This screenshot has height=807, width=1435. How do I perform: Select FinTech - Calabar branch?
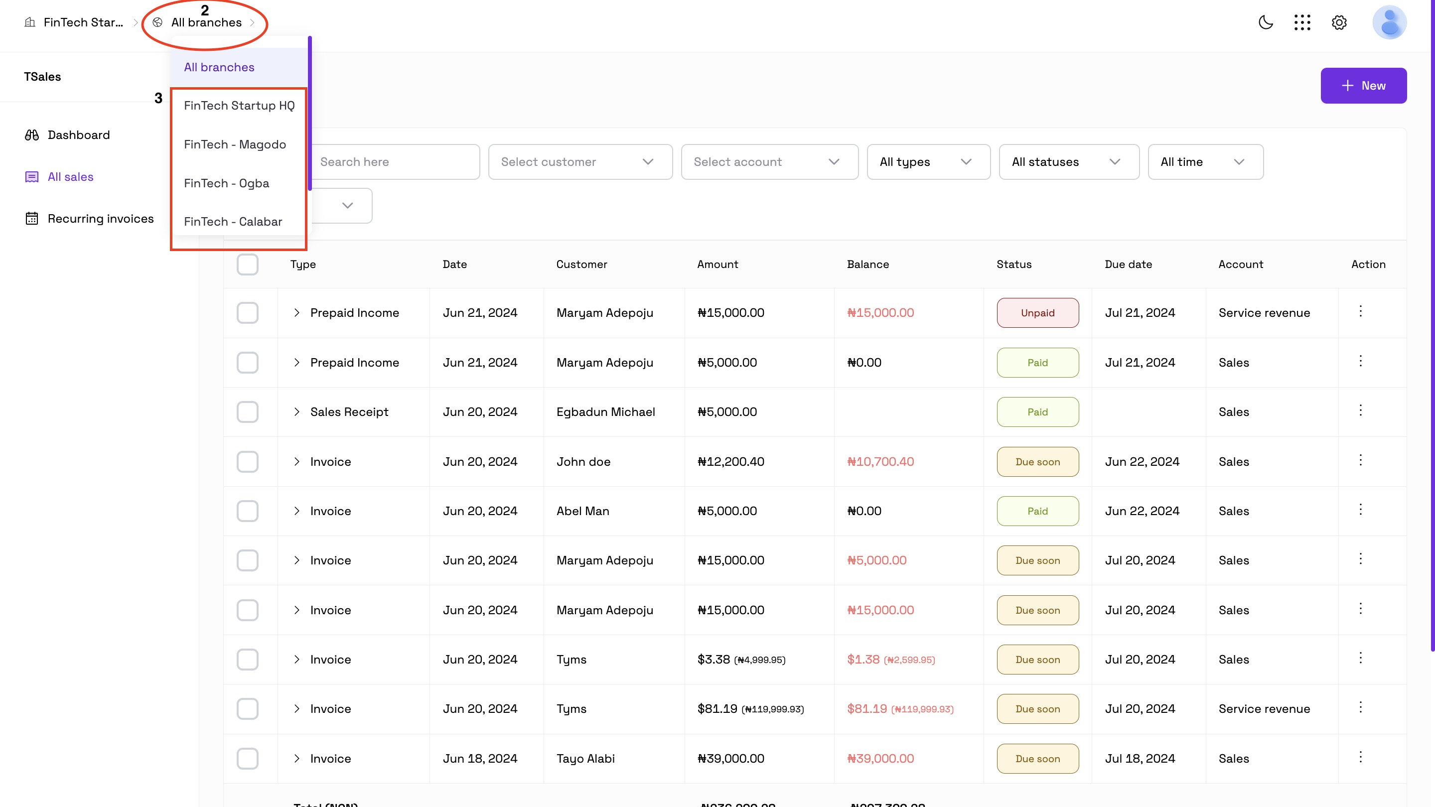pos(240,222)
